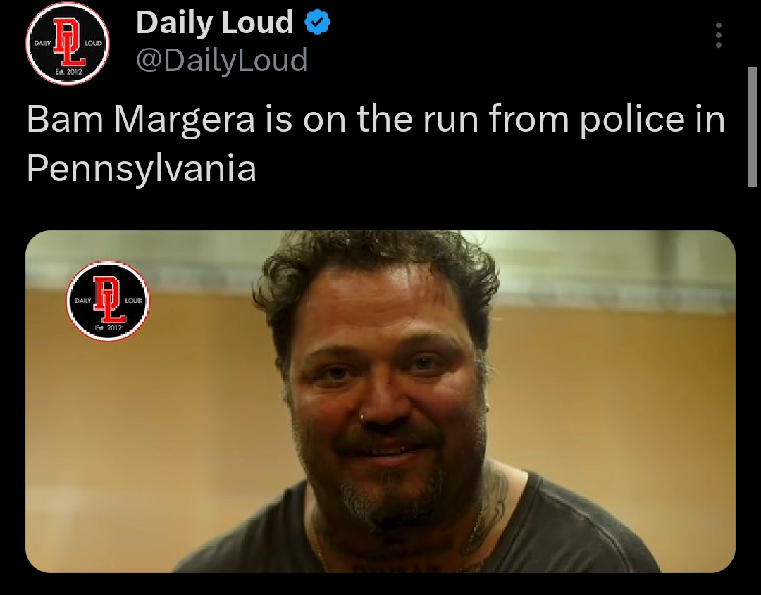The image size is (761, 595).
Task: Click the red DL letters in profile avatar
Action: point(69,42)
